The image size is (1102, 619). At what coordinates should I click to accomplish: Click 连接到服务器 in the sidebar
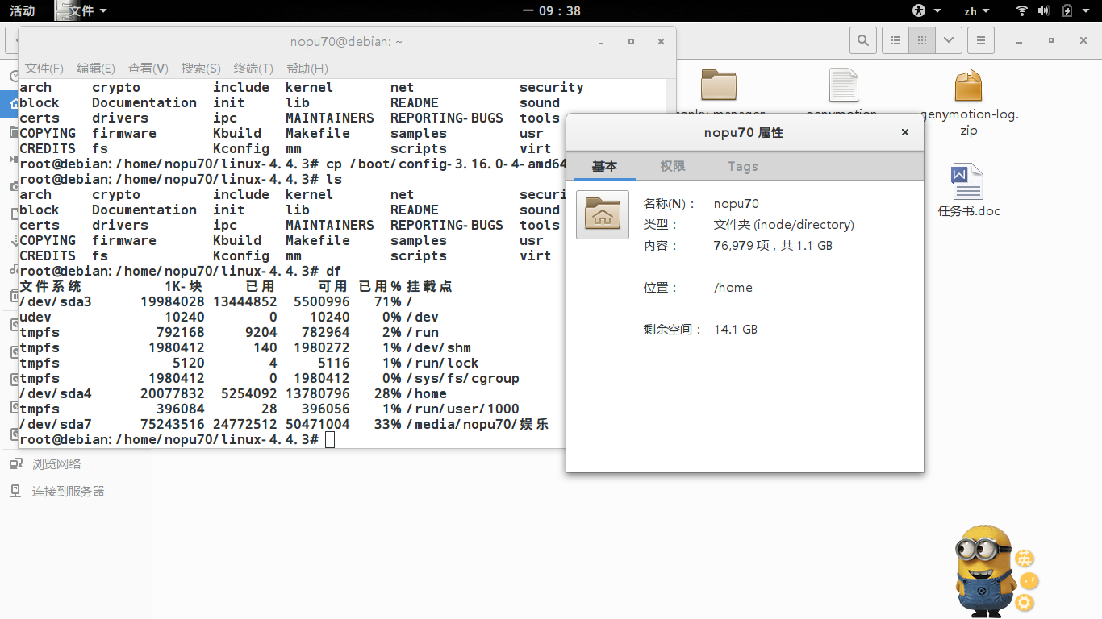(68, 492)
